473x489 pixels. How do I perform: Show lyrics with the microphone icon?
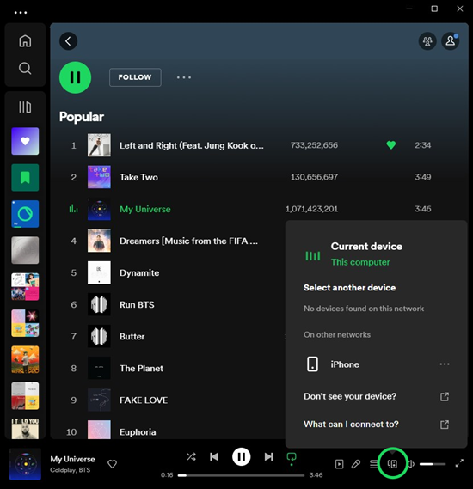356,464
